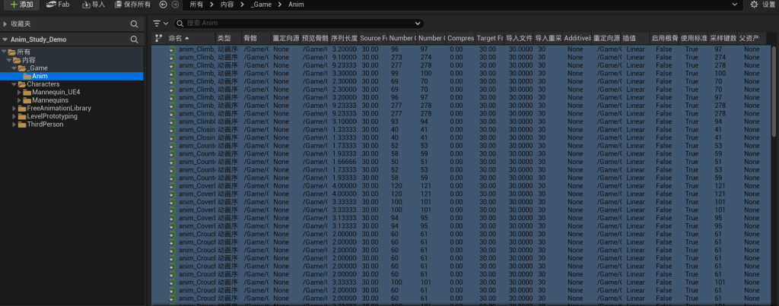The height and width of the screenshot is (306, 779).
Task: Sort by the 类型 (Type) column header
Action: pyautogui.click(x=228, y=38)
